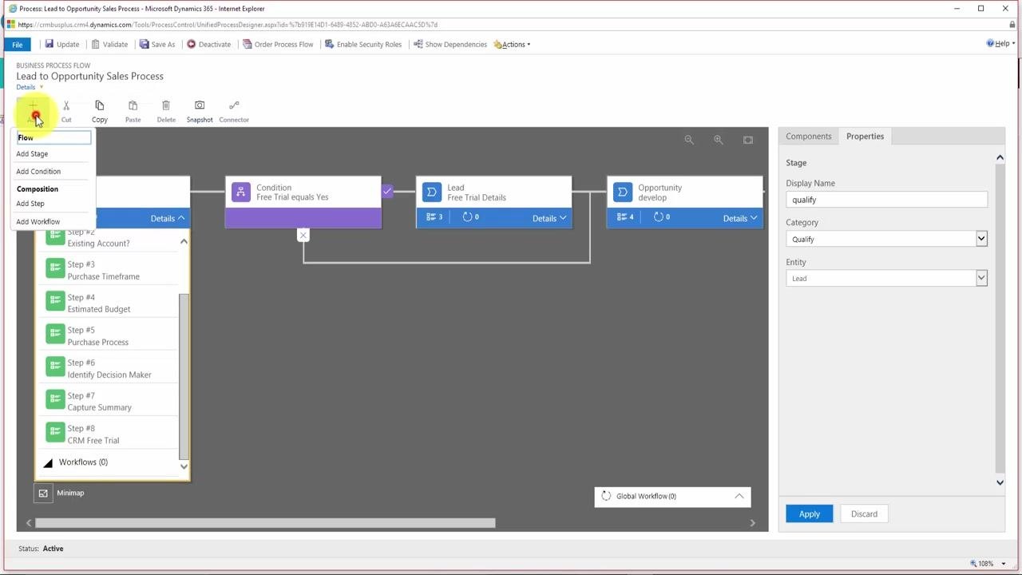
Task: Click Validate in the toolbar
Action: (x=109, y=44)
